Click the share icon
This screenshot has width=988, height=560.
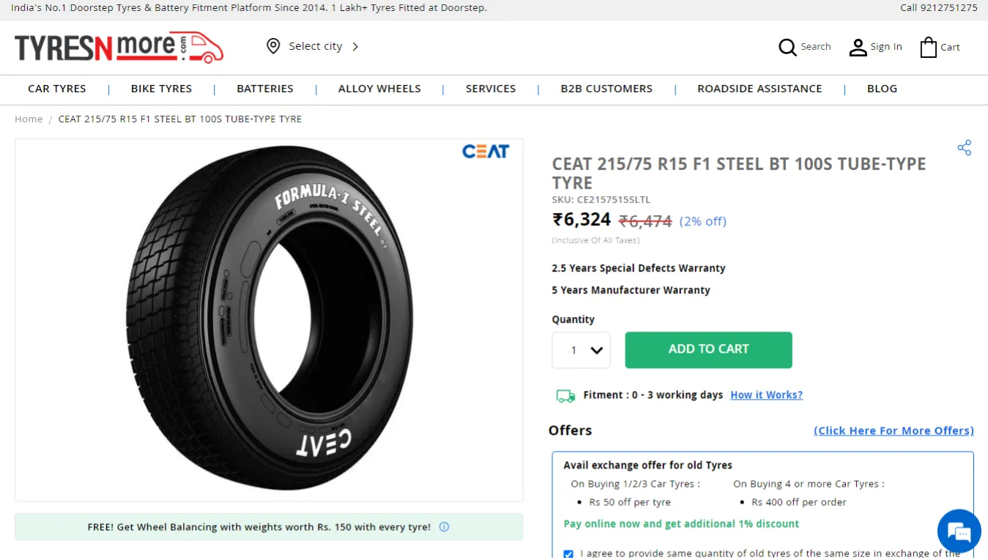click(964, 148)
